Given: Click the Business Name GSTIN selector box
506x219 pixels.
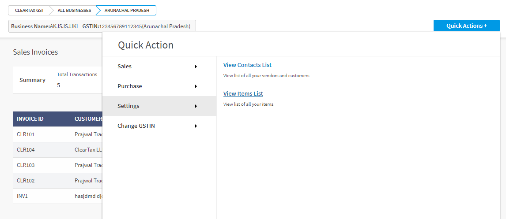Looking at the screenshot, I should coord(102,26).
